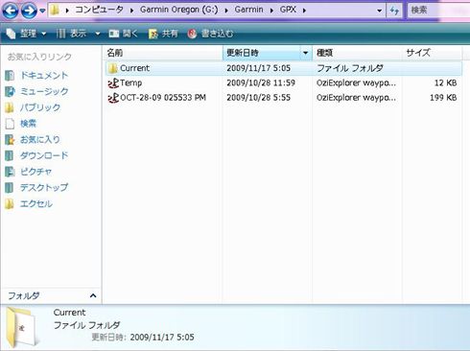Click the パブリック folder icon
The width and height of the screenshot is (470, 351).
(10, 107)
